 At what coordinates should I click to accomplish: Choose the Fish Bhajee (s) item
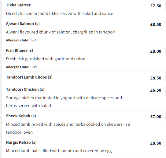click(x=20, y=50)
